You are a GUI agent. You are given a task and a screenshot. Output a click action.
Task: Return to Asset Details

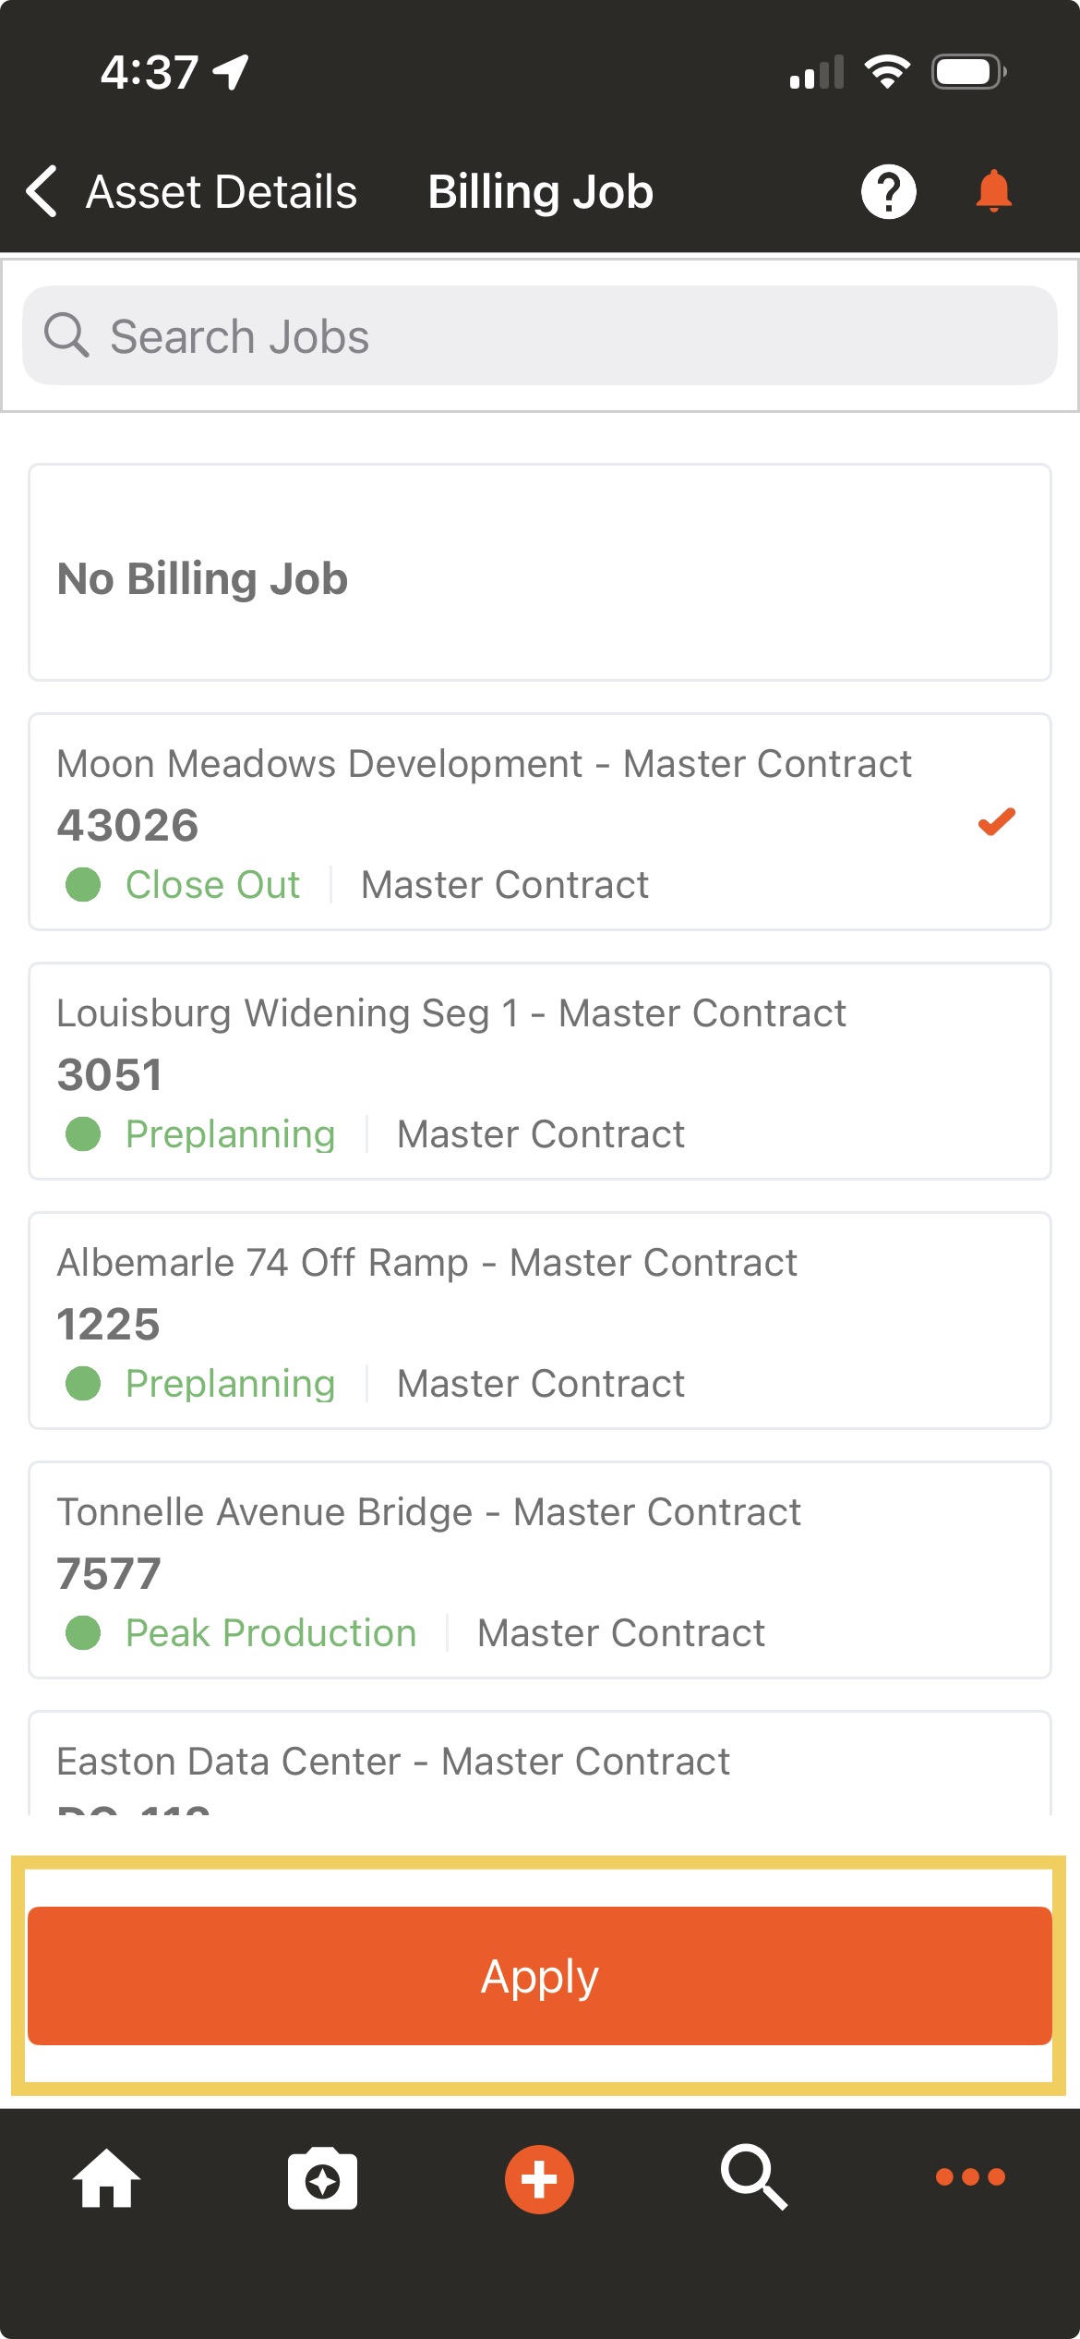pos(221,192)
